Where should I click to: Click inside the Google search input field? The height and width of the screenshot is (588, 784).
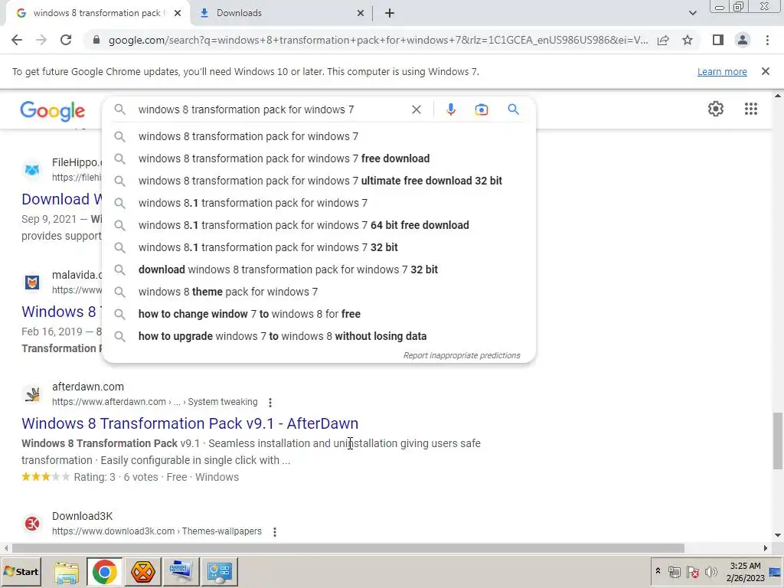click(x=270, y=109)
